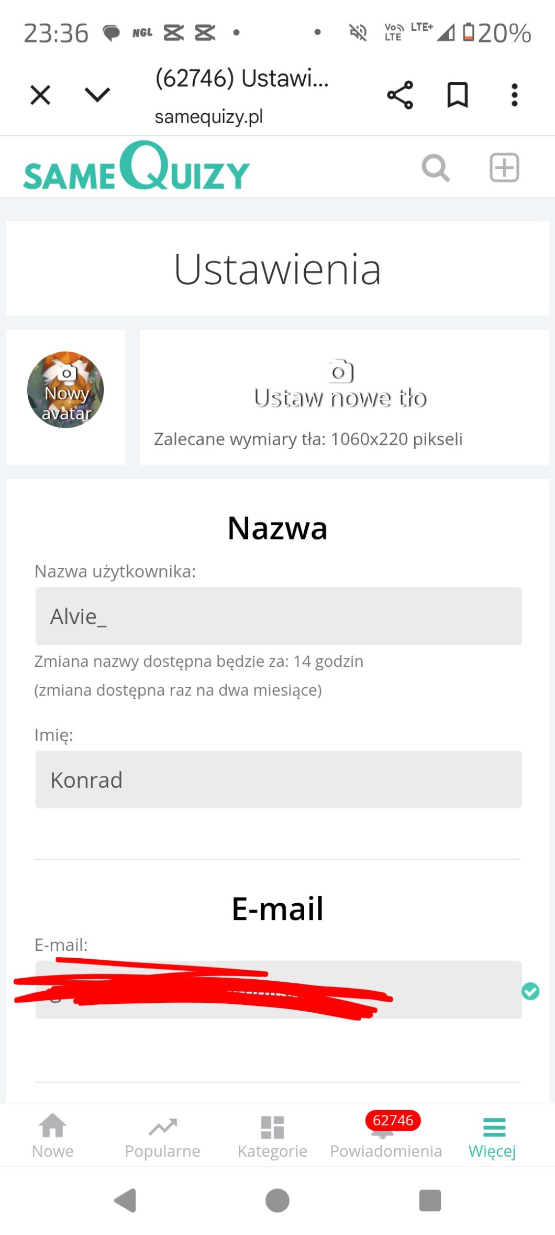This screenshot has width=555, height=1235.
Task: Switch to the Popularne tab
Action: click(x=162, y=1135)
